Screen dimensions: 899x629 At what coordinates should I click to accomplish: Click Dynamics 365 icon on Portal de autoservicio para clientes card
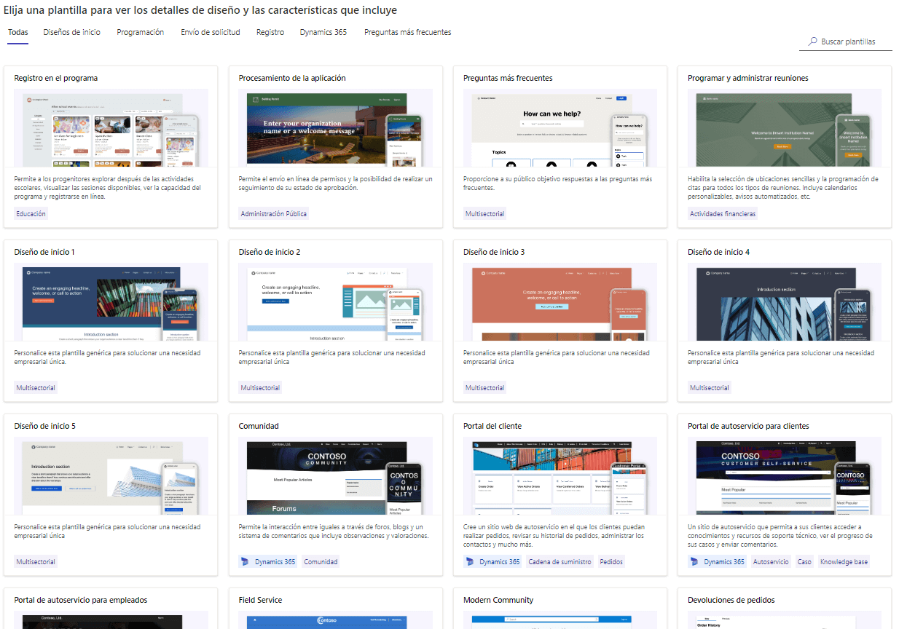tap(695, 562)
